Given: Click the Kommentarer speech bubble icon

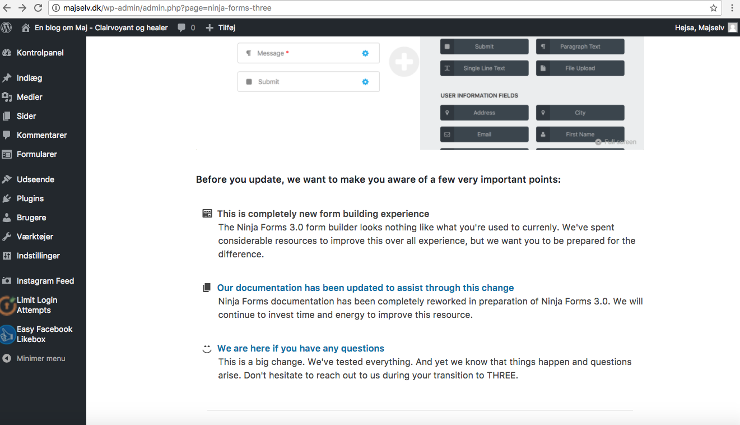Looking at the screenshot, I should pos(7,135).
